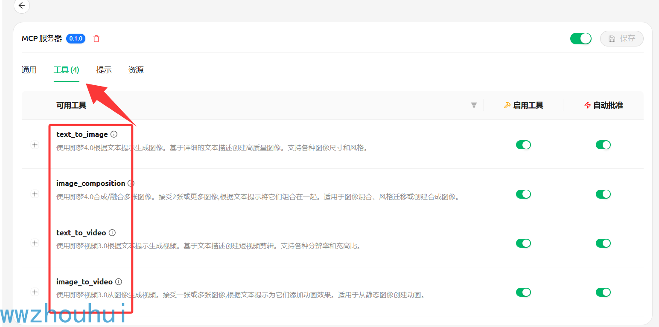Click the image_composition tool name
The height and width of the screenshot is (327, 659).
coord(91,183)
